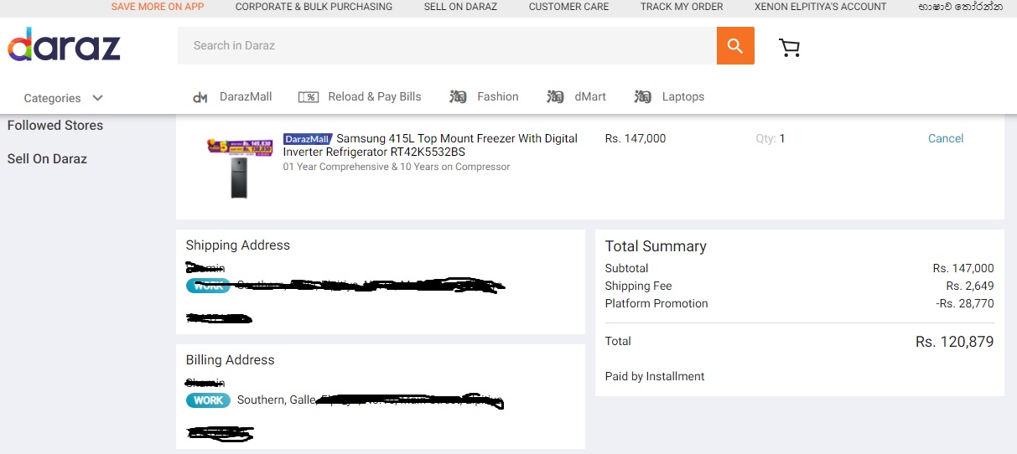Click Track My Order

682,7
